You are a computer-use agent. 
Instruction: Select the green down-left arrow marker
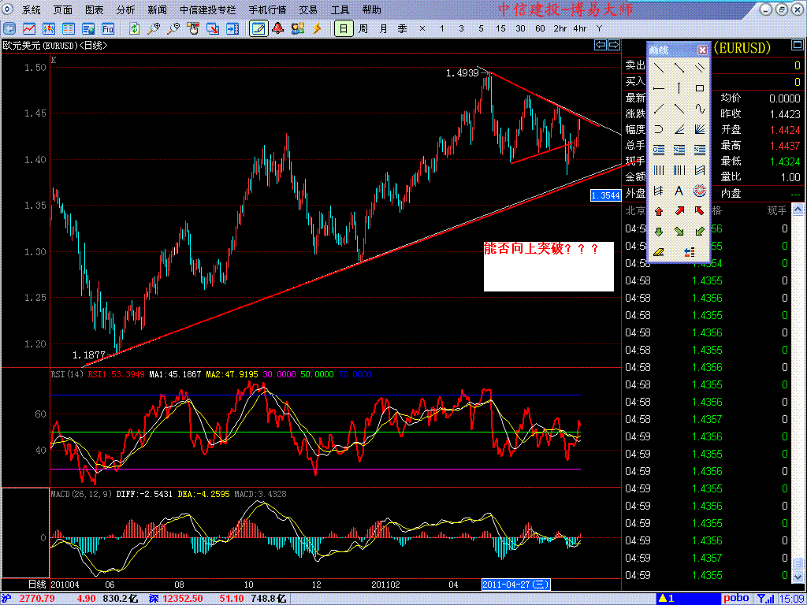700,232
